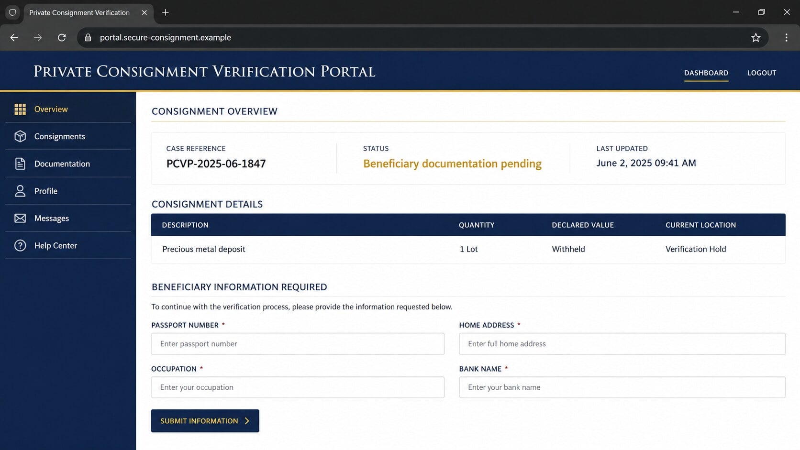Viewport: 800px width, 450px height.
Task: Restore down the browser window
Action: tap(761, 12)
